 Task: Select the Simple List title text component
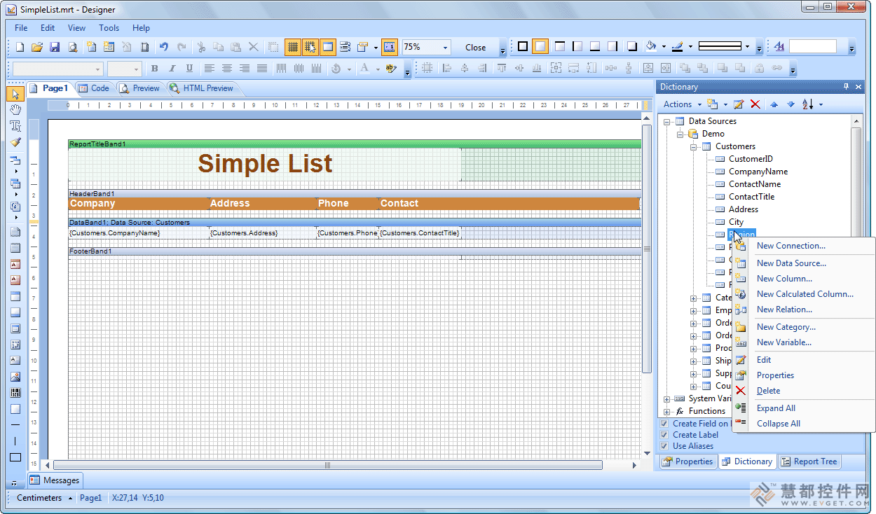(265, 164)
